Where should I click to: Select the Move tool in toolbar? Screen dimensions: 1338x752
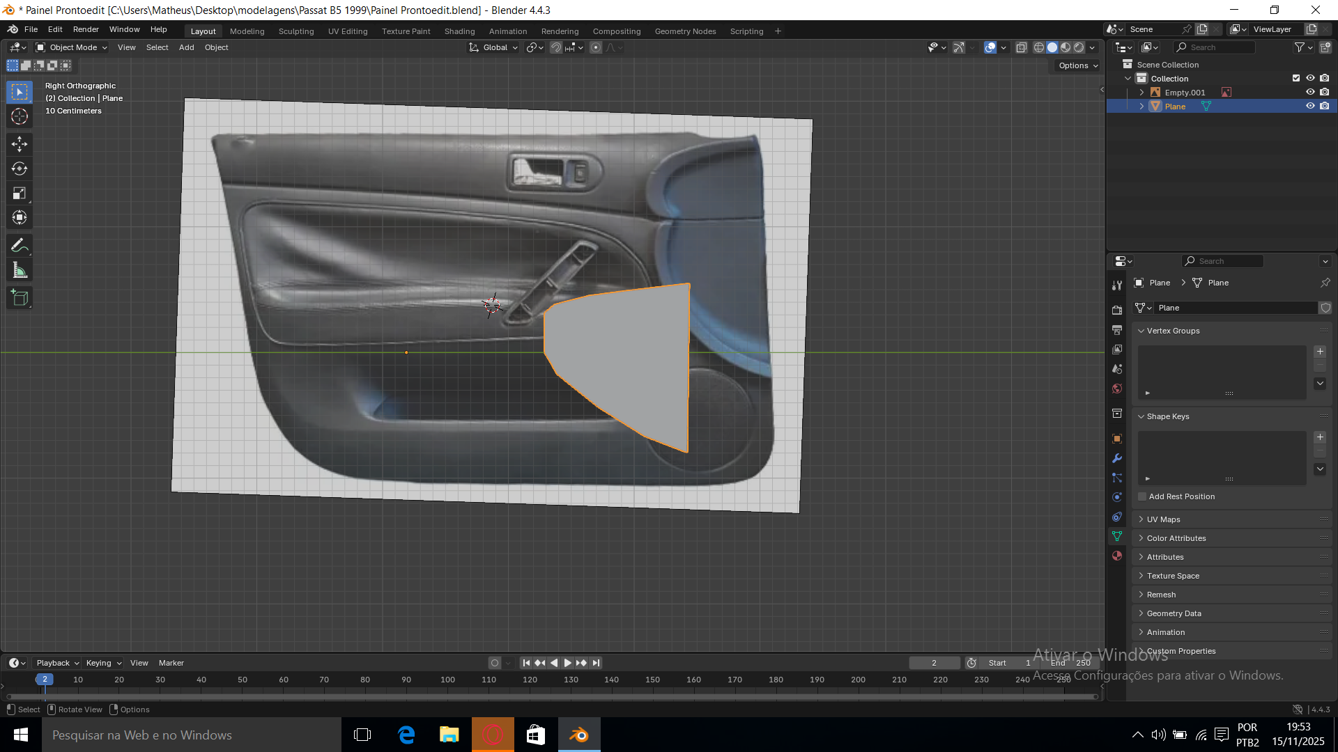coord(20,144)
